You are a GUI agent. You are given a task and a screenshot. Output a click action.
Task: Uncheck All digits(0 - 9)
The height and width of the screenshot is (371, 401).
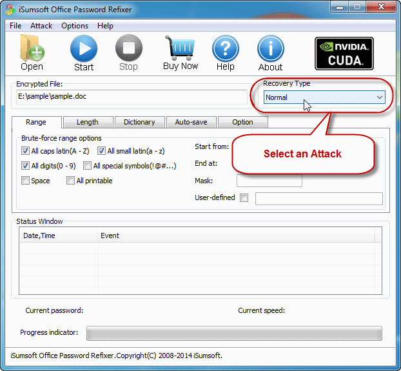[25, 166]
